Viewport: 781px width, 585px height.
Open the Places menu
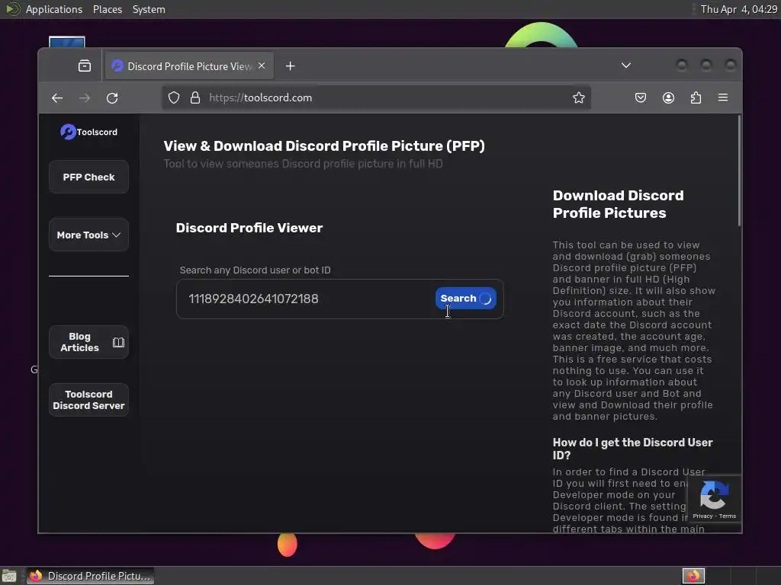(107, 9)
